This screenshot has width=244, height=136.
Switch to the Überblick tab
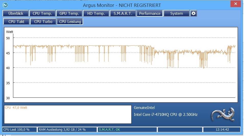click(16, 13)
